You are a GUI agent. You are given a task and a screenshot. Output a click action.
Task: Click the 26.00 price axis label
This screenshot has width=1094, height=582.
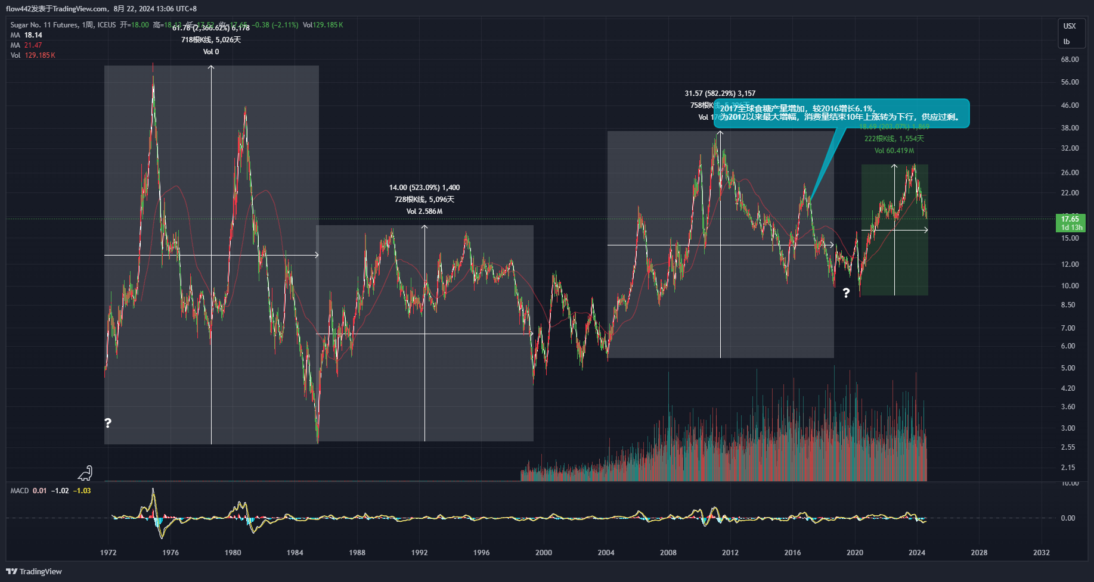(x=1070, y=173)
